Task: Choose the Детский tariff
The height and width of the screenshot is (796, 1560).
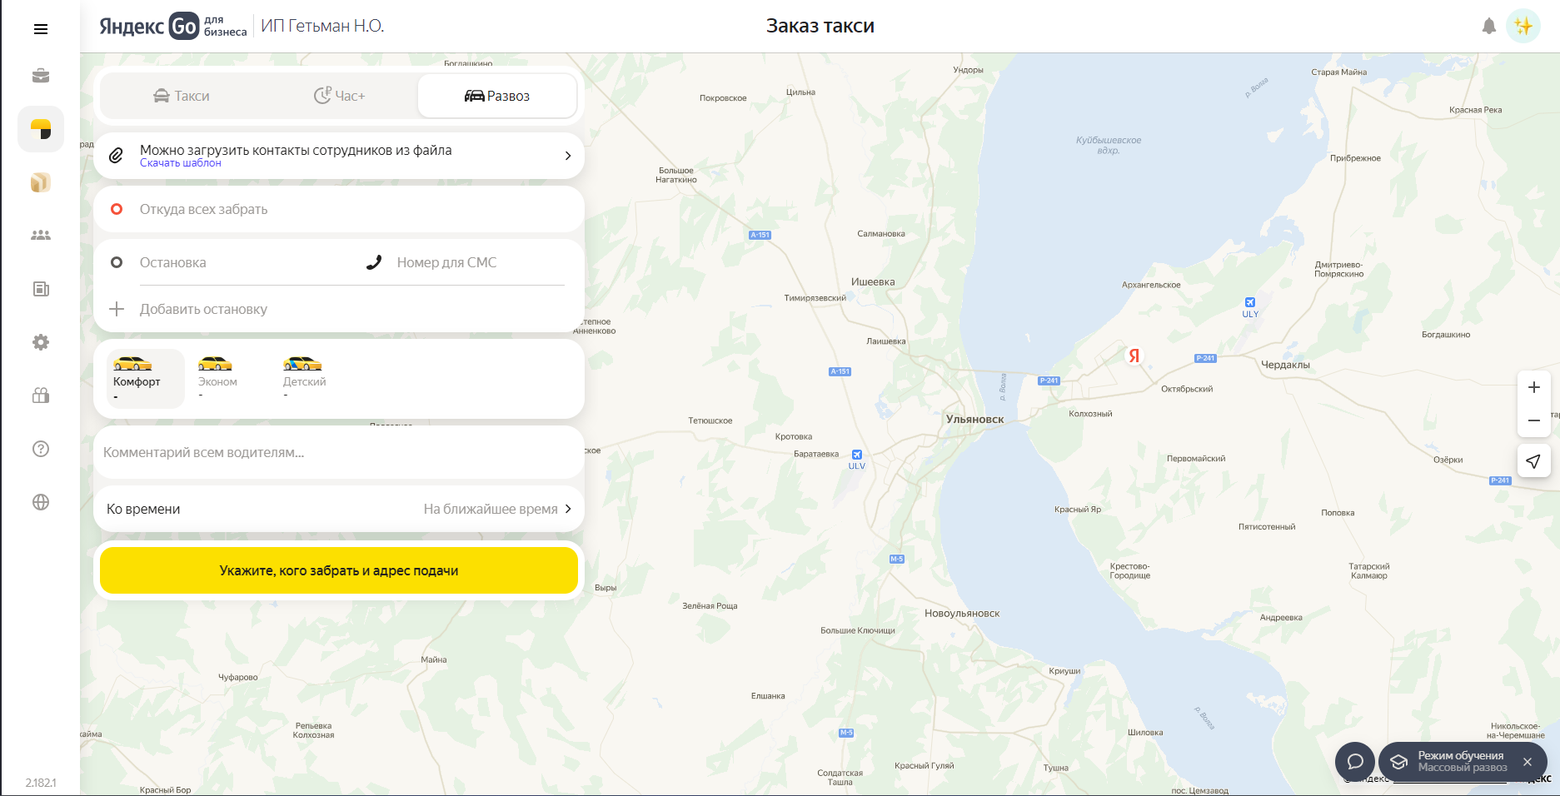Action: (304, 379)
